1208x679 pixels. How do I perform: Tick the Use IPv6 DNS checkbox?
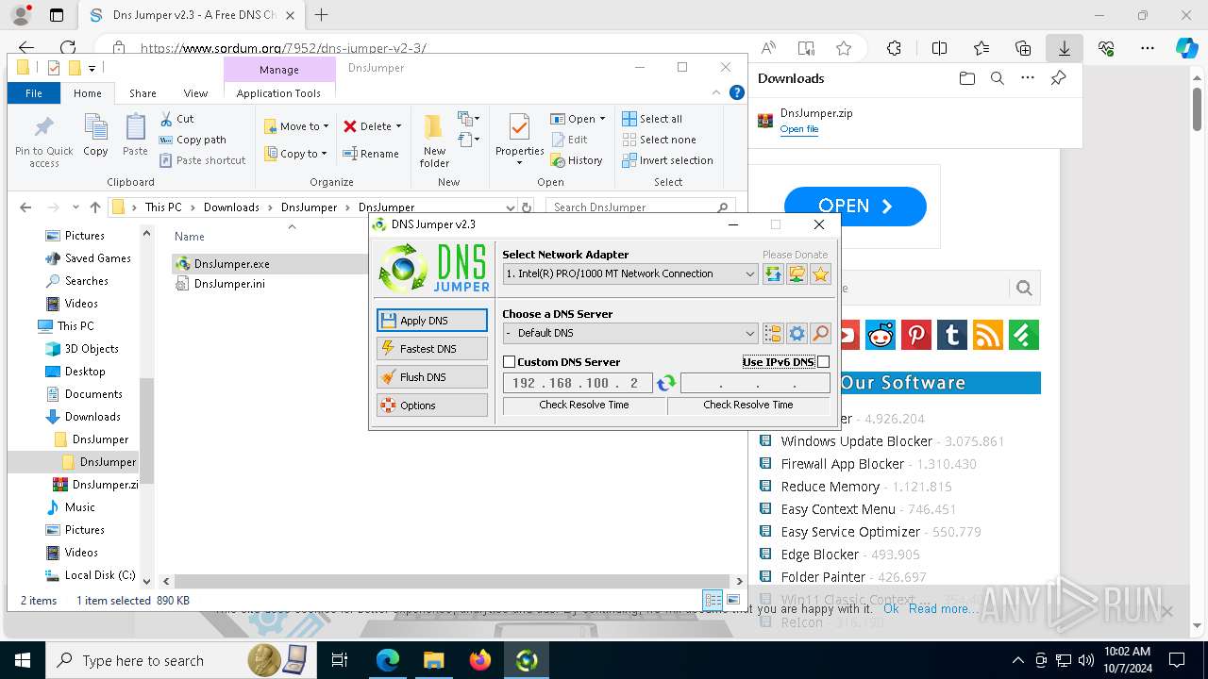(824, 362)
